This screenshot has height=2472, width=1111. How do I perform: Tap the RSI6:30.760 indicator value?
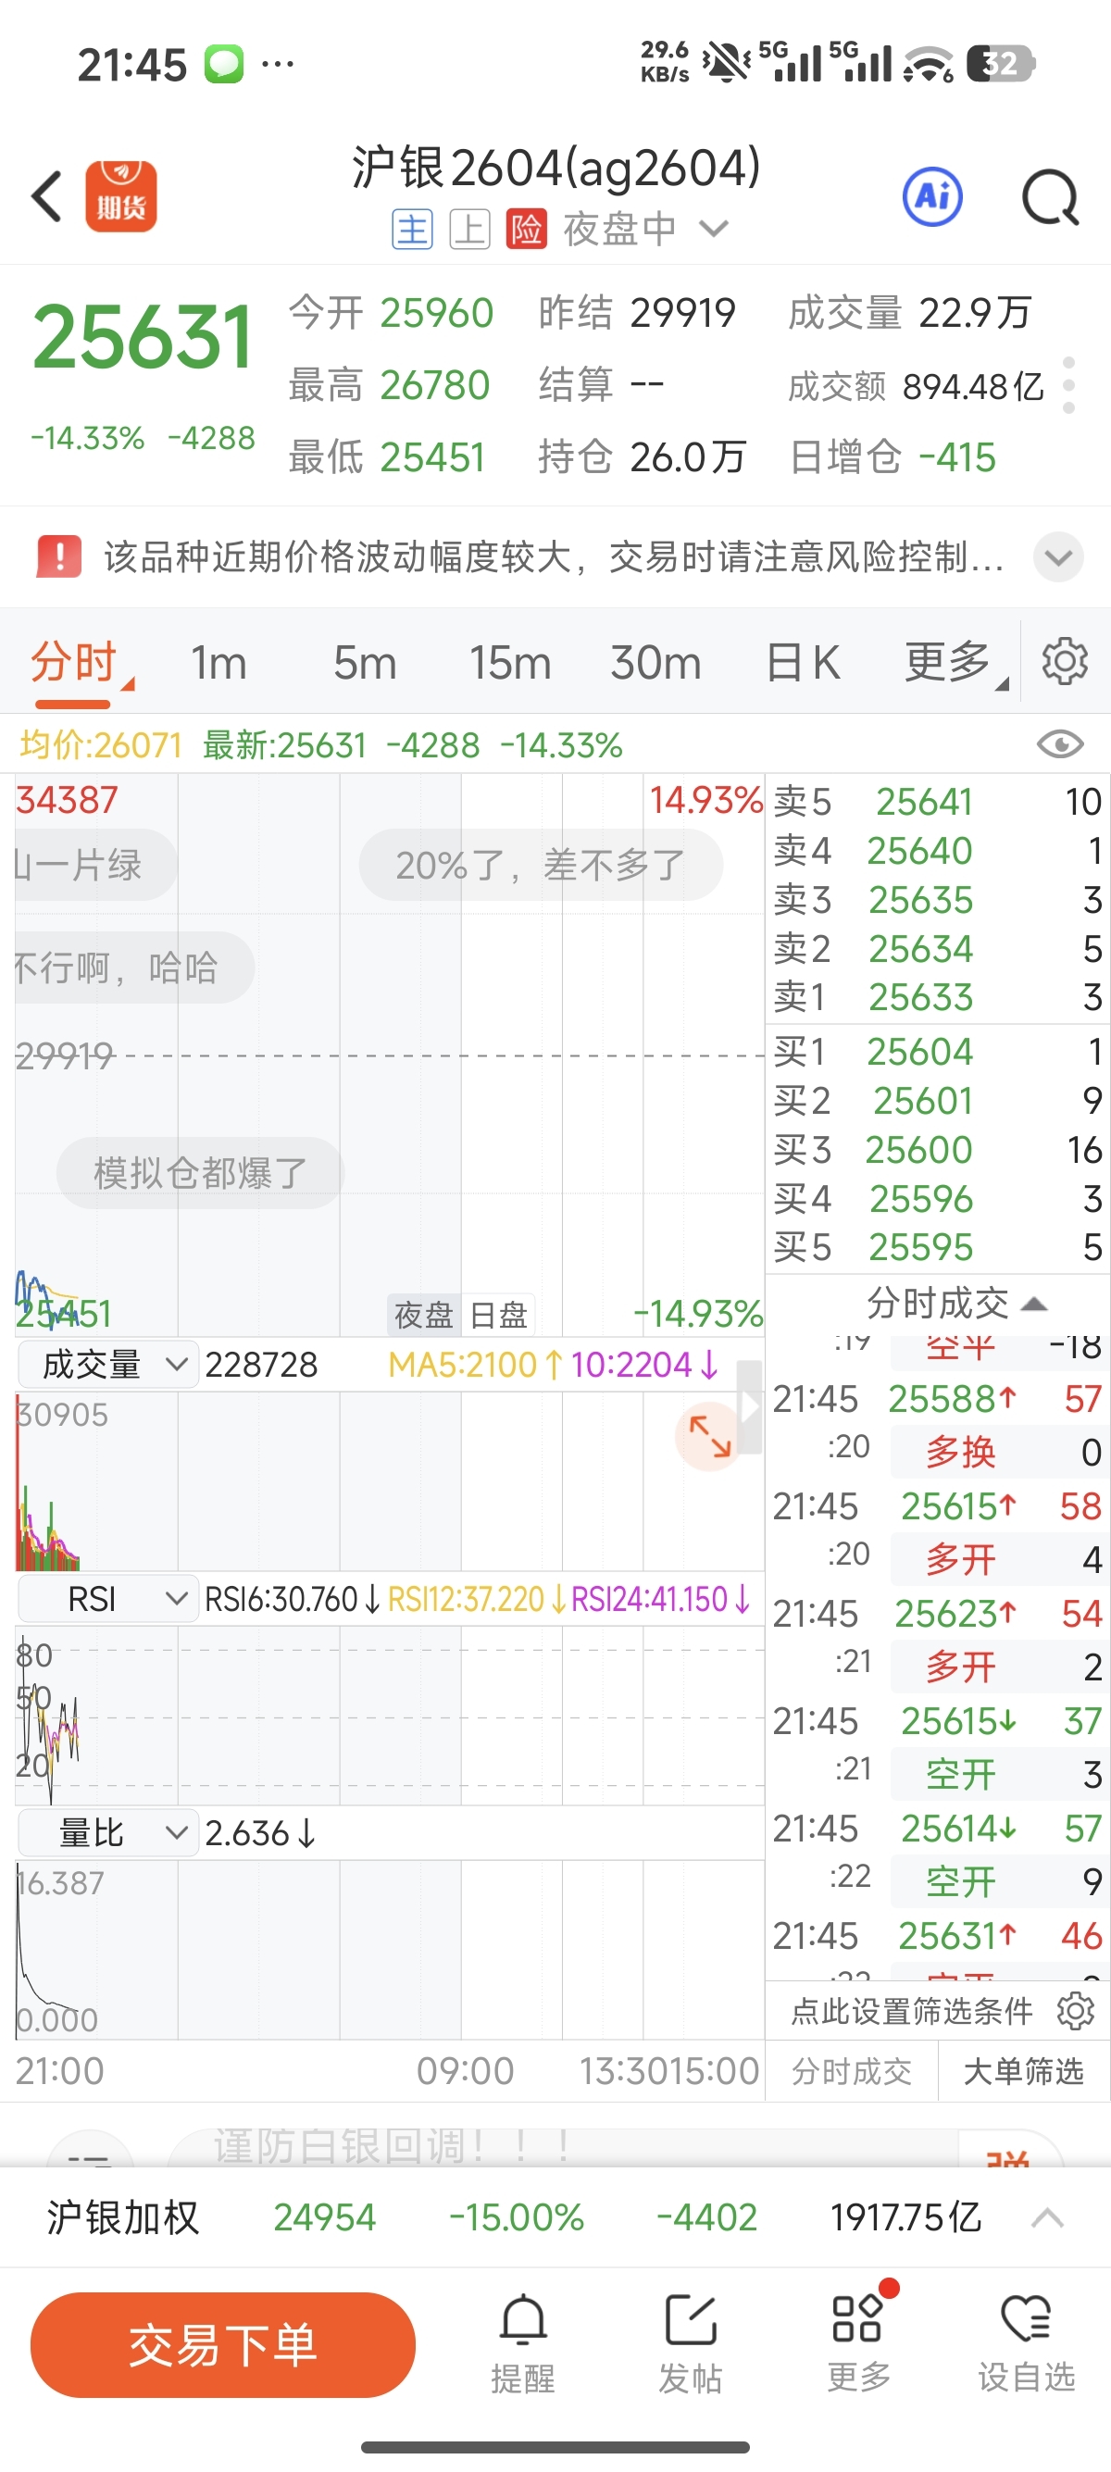coord(293,1600)
